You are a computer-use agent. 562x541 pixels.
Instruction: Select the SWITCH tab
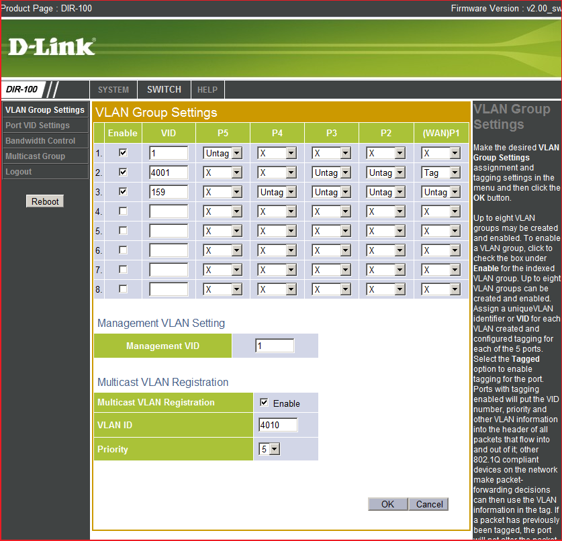point(164,89)
